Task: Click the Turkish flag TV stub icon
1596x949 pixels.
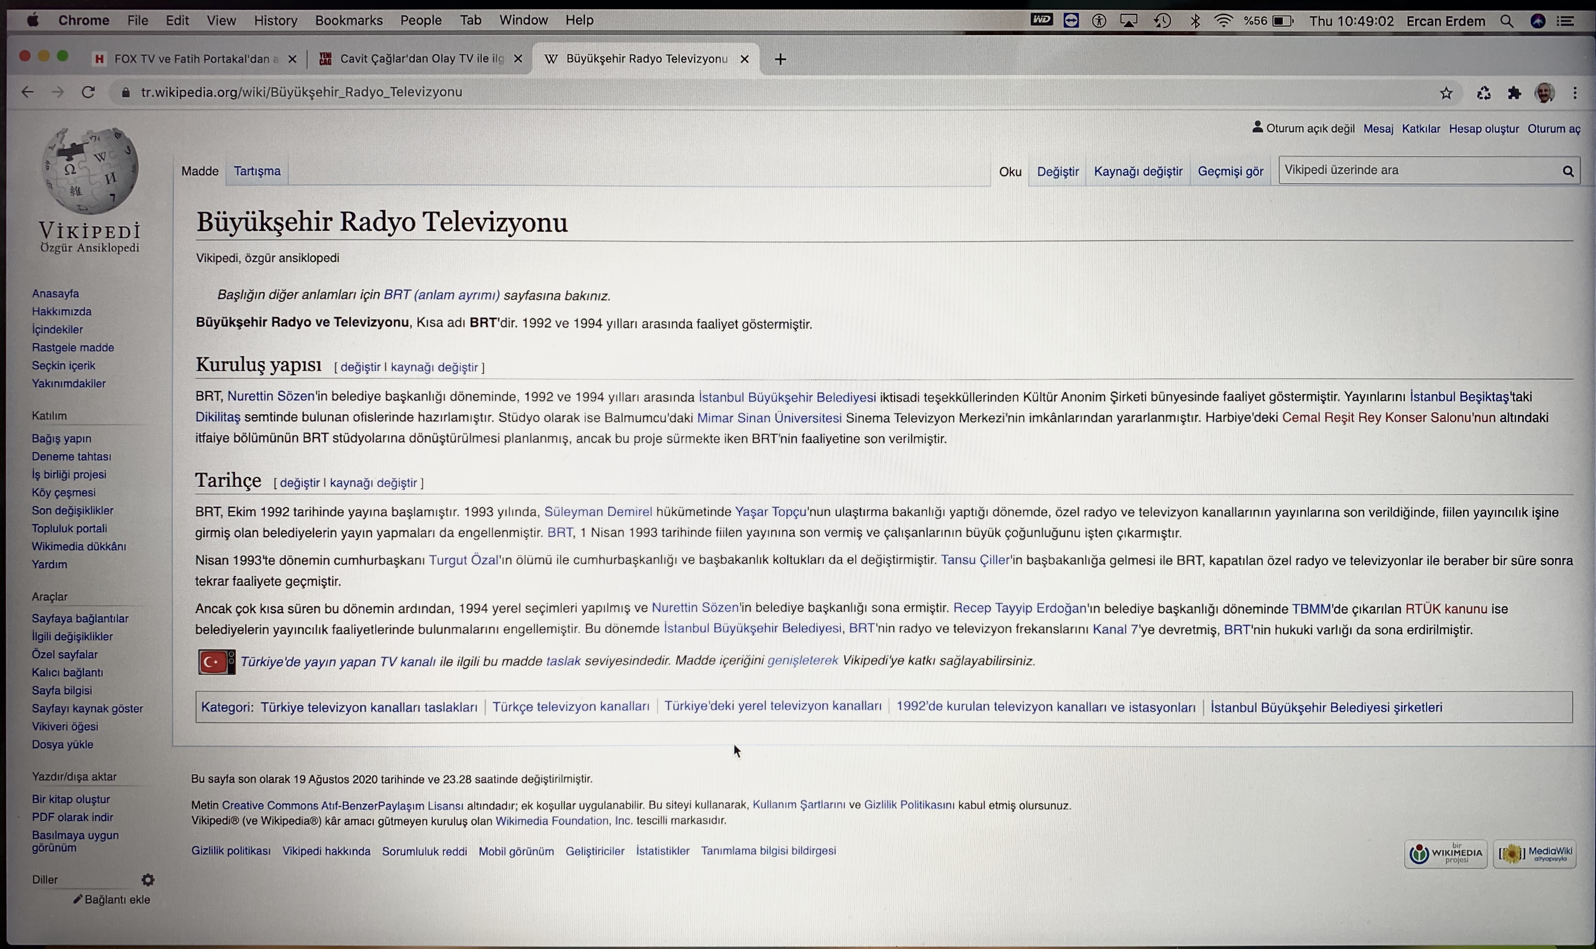Action: point(217,662)
